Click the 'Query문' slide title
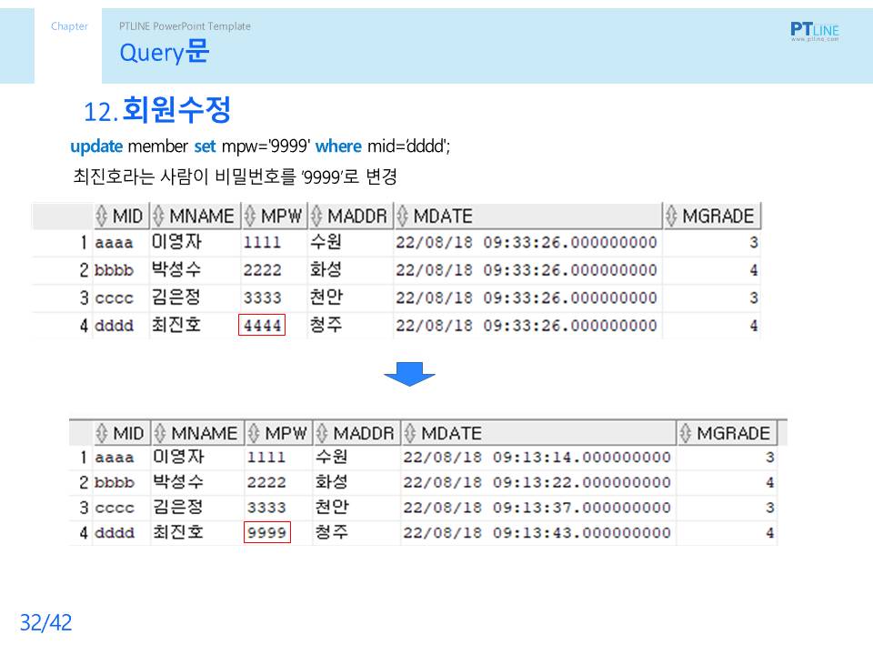This screenshot has width=873, height=655. coord(165,52)
